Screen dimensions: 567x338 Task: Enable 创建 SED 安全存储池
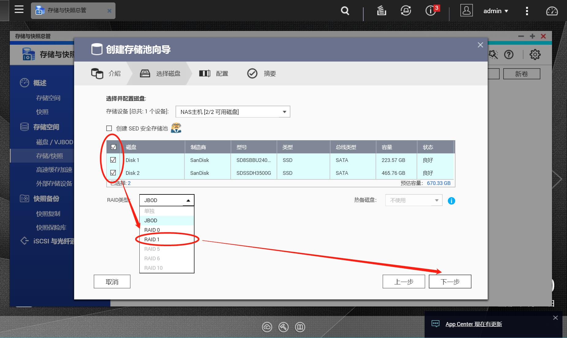click(109, 129)
